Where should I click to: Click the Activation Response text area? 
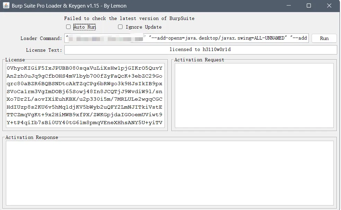pos(170,173)
